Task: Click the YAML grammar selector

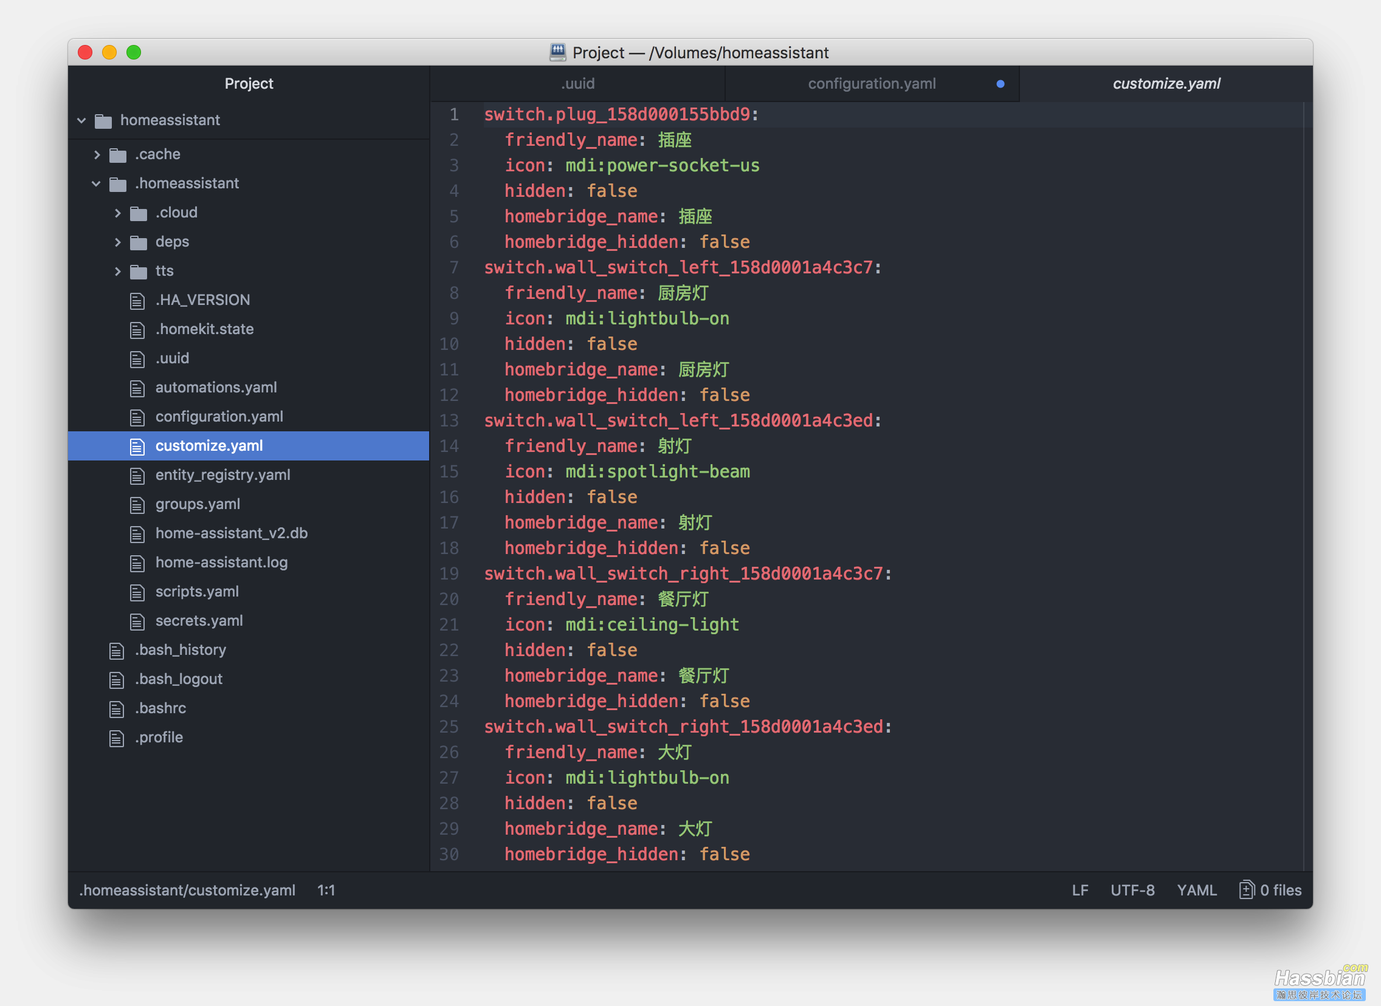Action: (x=1196, y=891)
